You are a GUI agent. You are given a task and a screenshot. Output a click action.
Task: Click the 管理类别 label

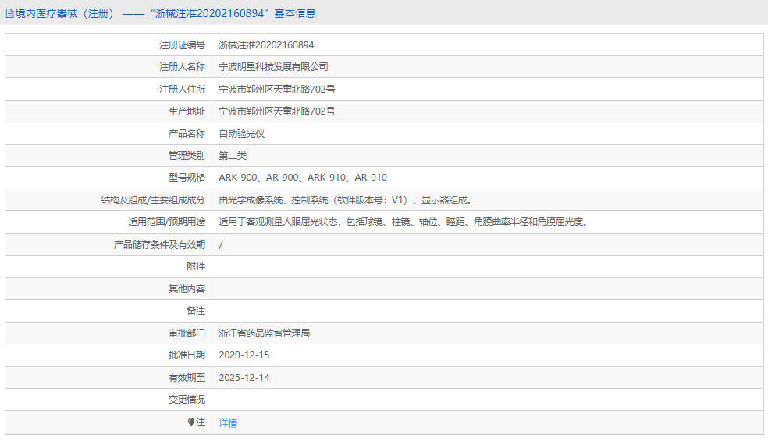[187, 156]
